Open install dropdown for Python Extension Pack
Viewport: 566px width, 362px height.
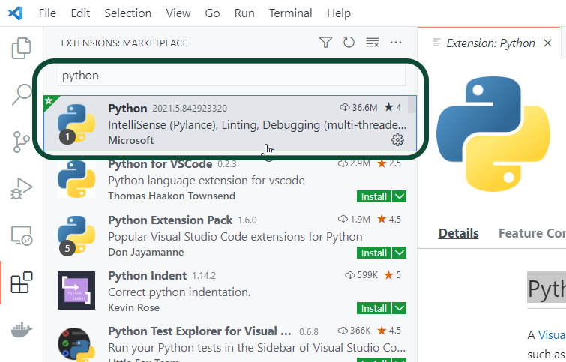pyautogui.click(x=400, y=253)
